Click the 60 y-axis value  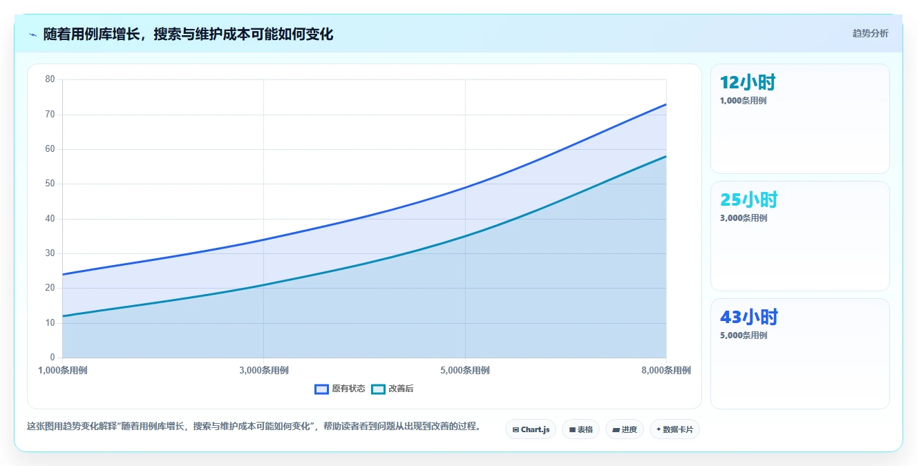pyautogui.click(x=50, y=149)
